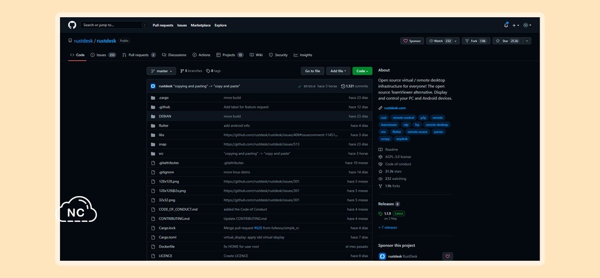Image resolution: width=600 pixels, height=278 pixels.
Task: Open the Security tab
Action: tap(278, 55)
